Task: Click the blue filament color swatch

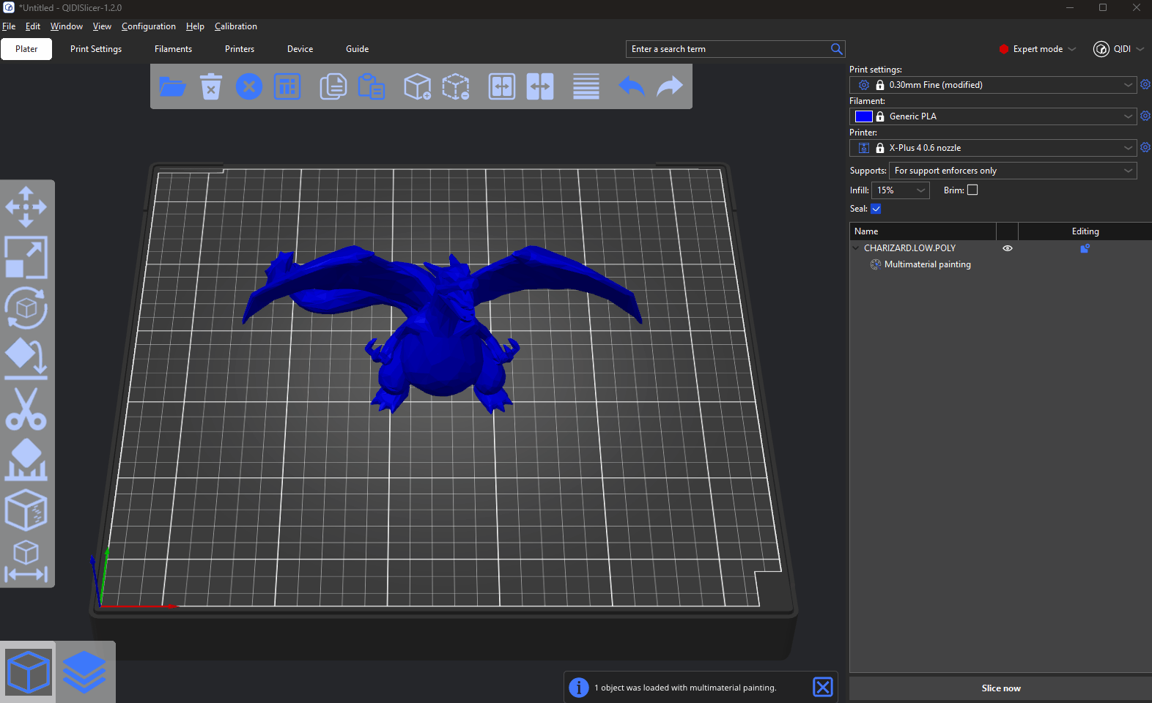Action: (x=863, y=116)
